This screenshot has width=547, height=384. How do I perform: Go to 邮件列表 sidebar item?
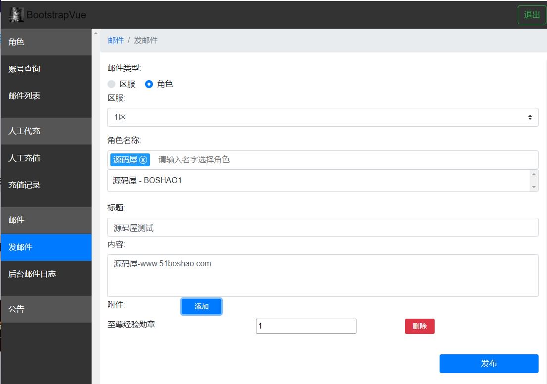[24, 96]
